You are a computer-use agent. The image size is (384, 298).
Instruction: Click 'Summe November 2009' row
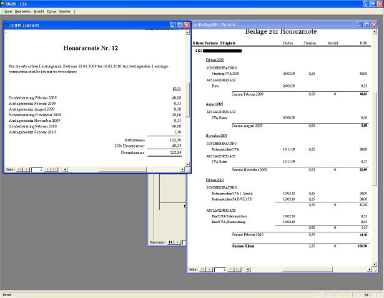point(300,169)
